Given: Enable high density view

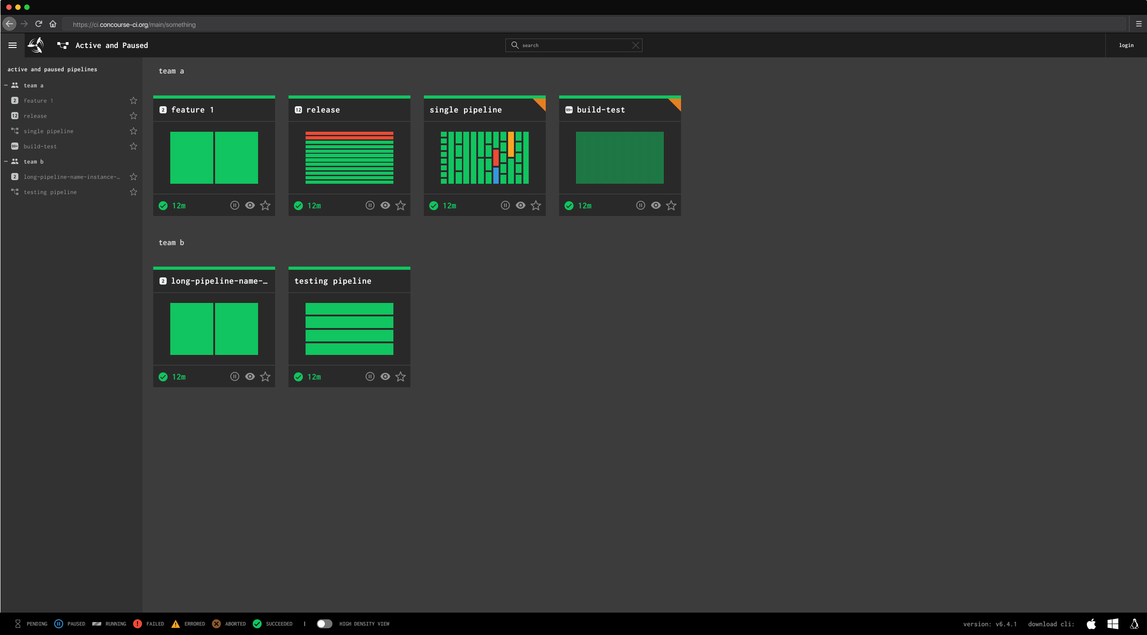Looking at the screenshot, I should pos(324,623).
